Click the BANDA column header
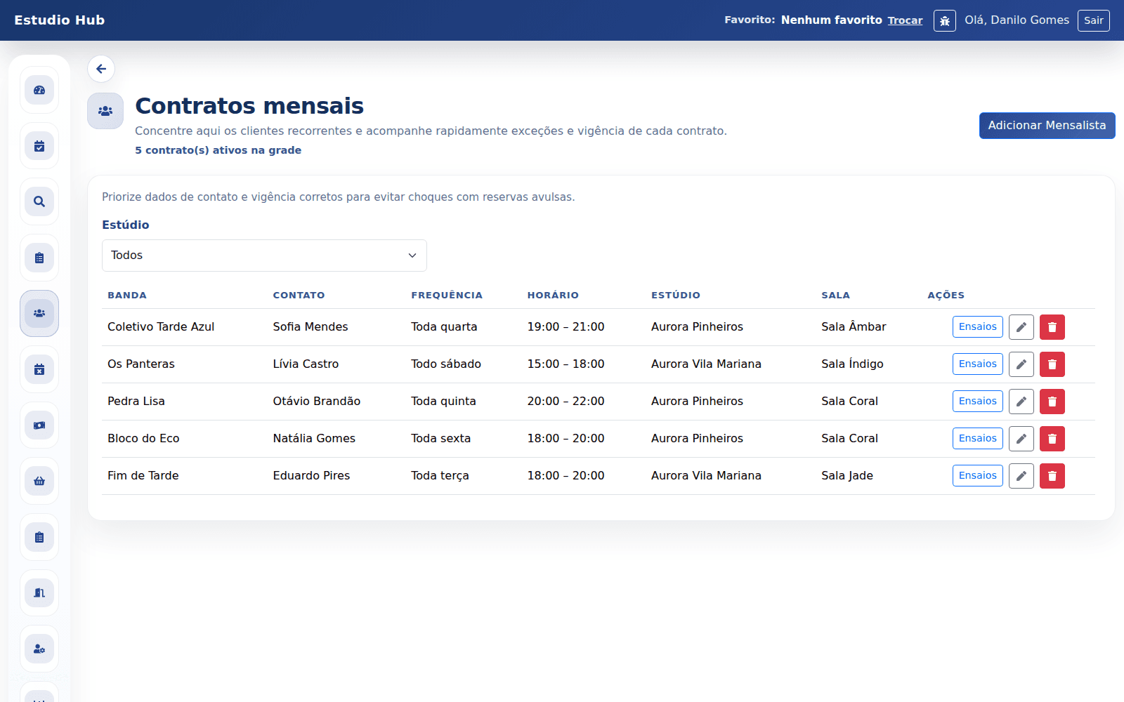This screenshot has height=702, width=1124. 127,296
